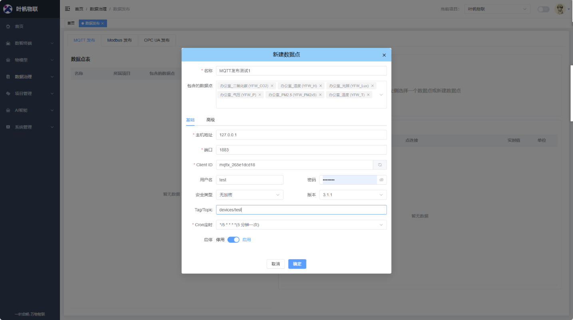
Task: Toggle the theme switch in top bar
Action: (543, 8)
